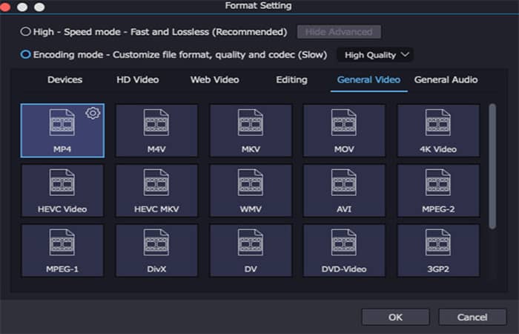Open the High Quality dropdown

pyautogui.click(x=375, y=55)
